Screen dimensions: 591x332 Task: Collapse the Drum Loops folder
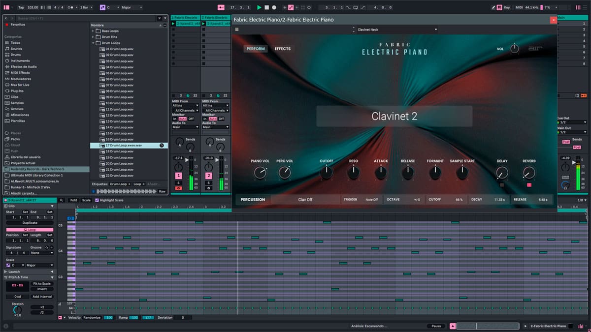93,43
